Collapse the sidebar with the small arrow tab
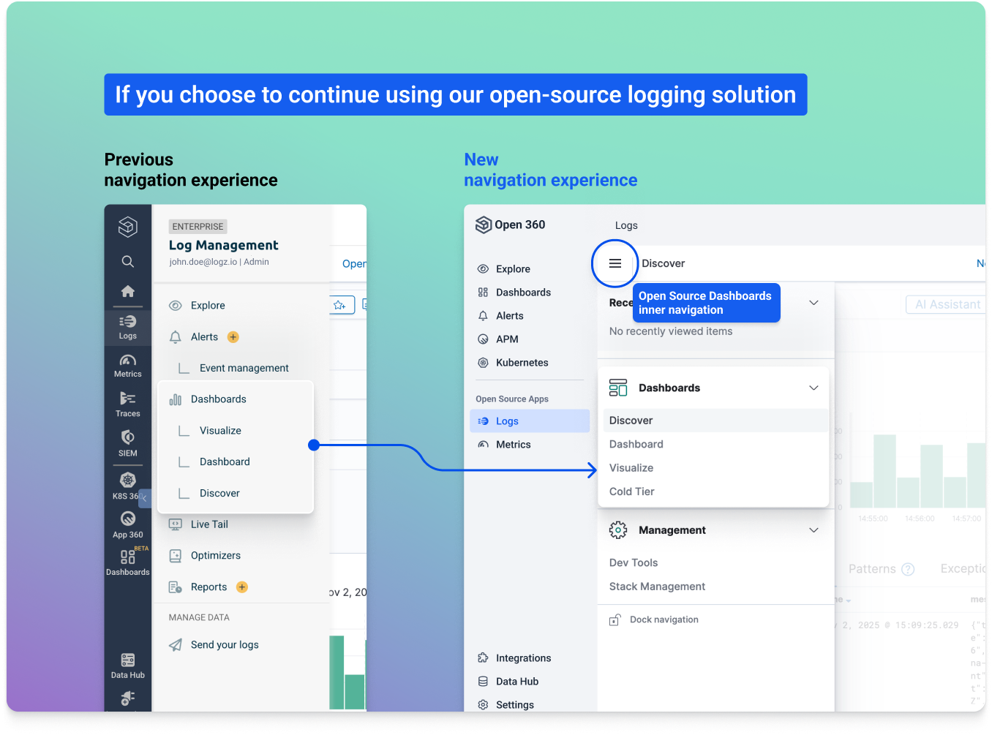This screenshot has width=992, height=735. click(145, 498)
